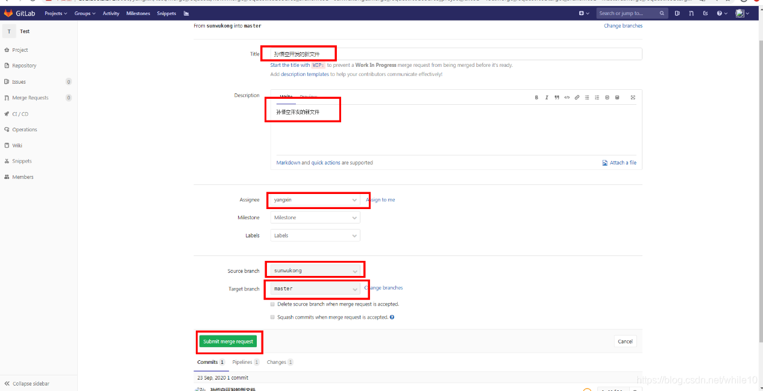Click the Issues icon in sidebar

tap(7, 82)
